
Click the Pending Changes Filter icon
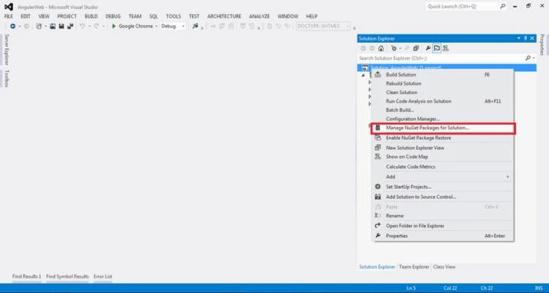(394, 49)
